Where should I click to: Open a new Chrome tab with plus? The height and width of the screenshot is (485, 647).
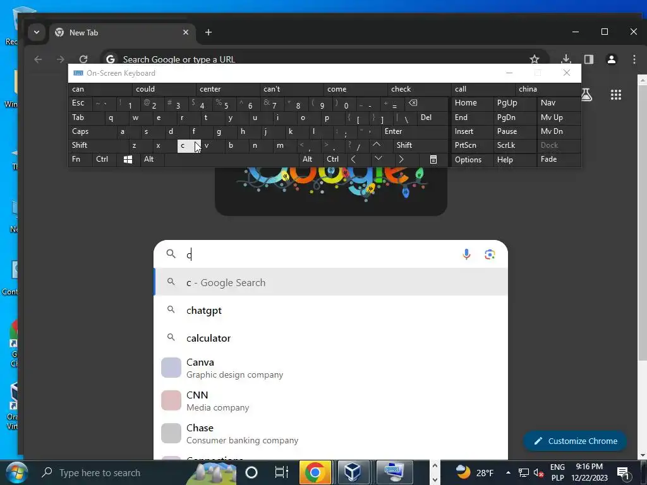pyautogui.click(x=209, y=32)
